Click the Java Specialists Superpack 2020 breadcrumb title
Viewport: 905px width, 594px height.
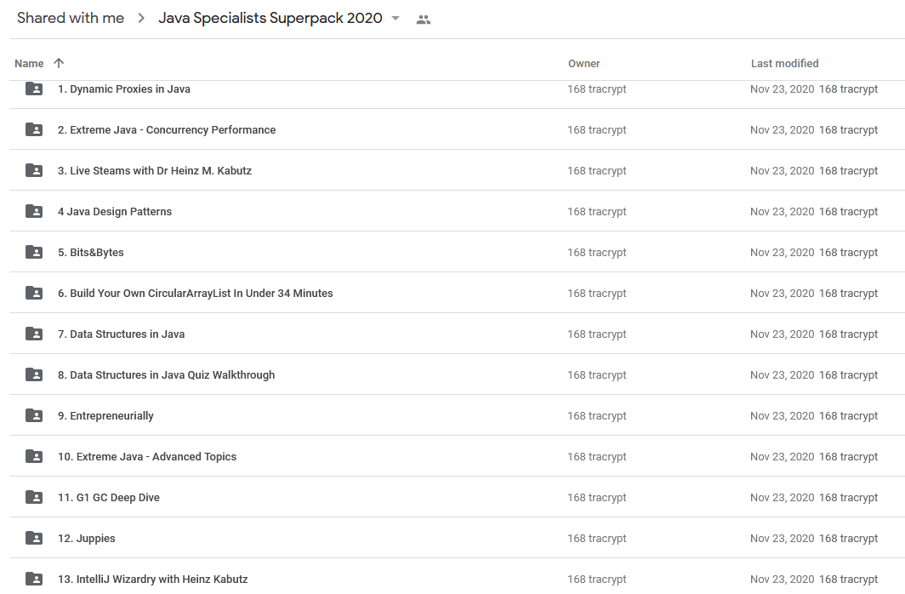(270, 18)
